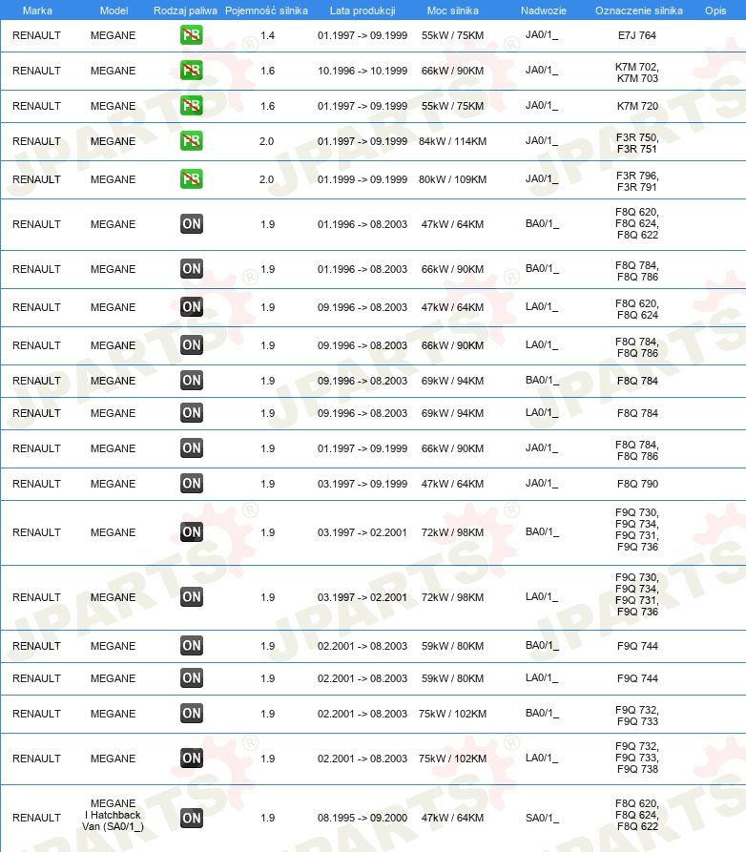Click the ON diesel icon in the LA0/1_ 72kW row

(x=191, y=597)
